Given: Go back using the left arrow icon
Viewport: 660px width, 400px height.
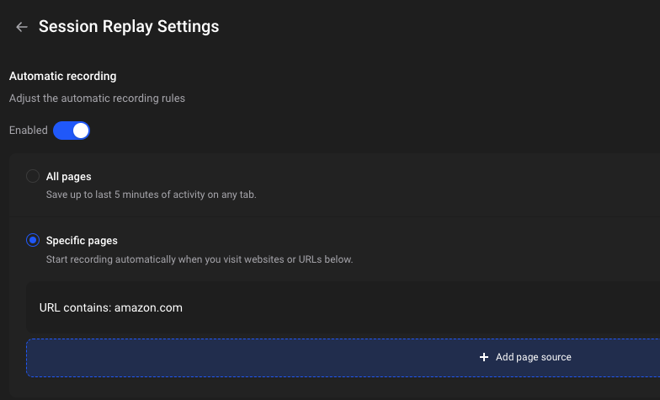Looking at the screenshot, I should 22,27.
